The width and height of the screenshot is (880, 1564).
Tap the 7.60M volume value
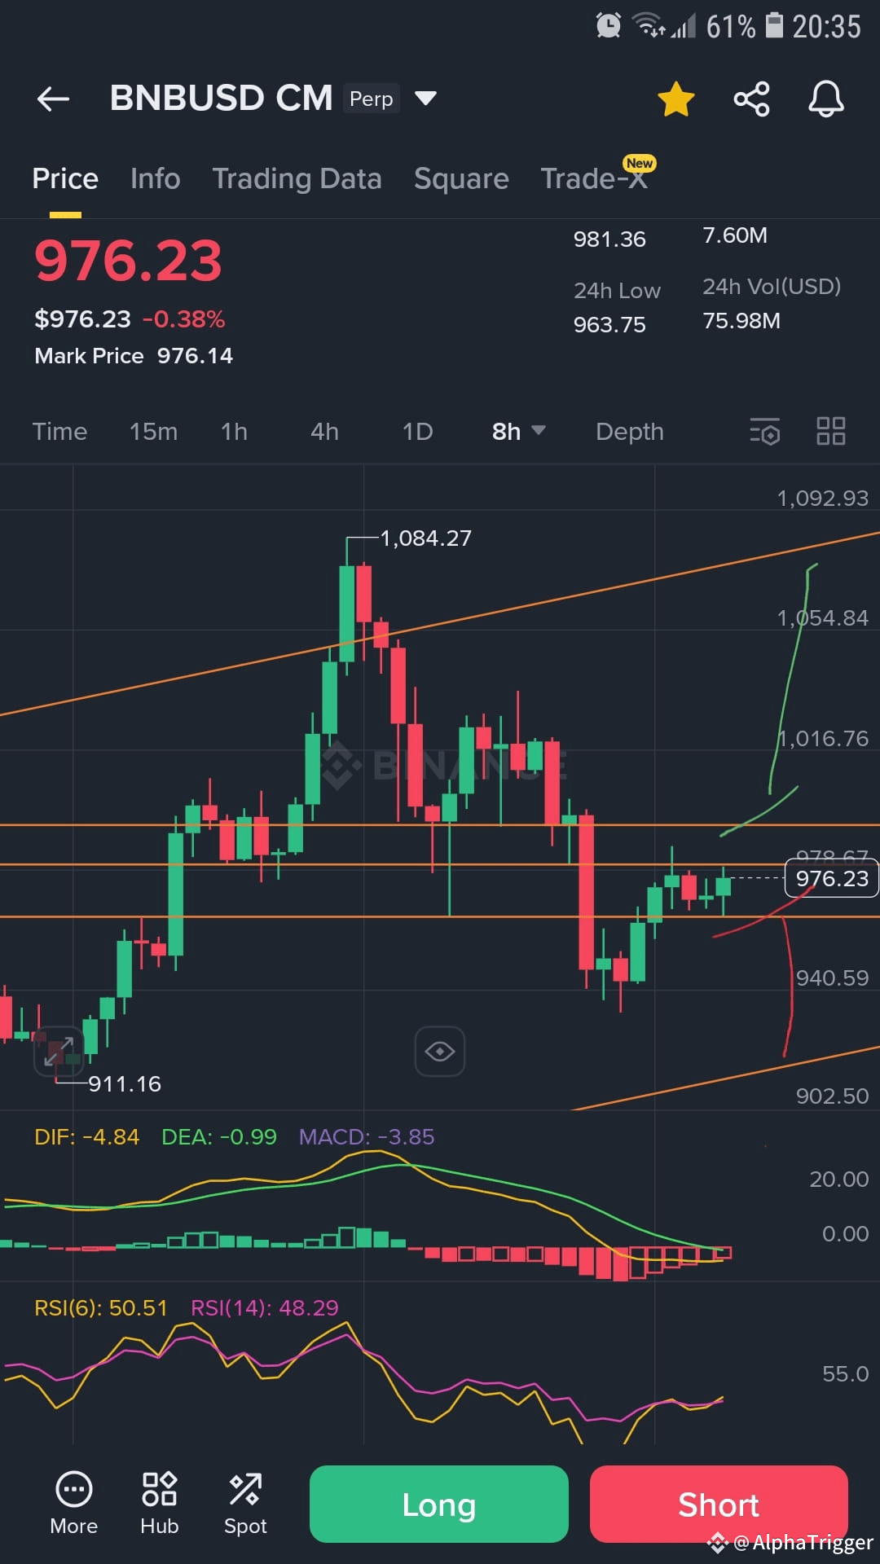pyautogui.click(x=735, y=235)
